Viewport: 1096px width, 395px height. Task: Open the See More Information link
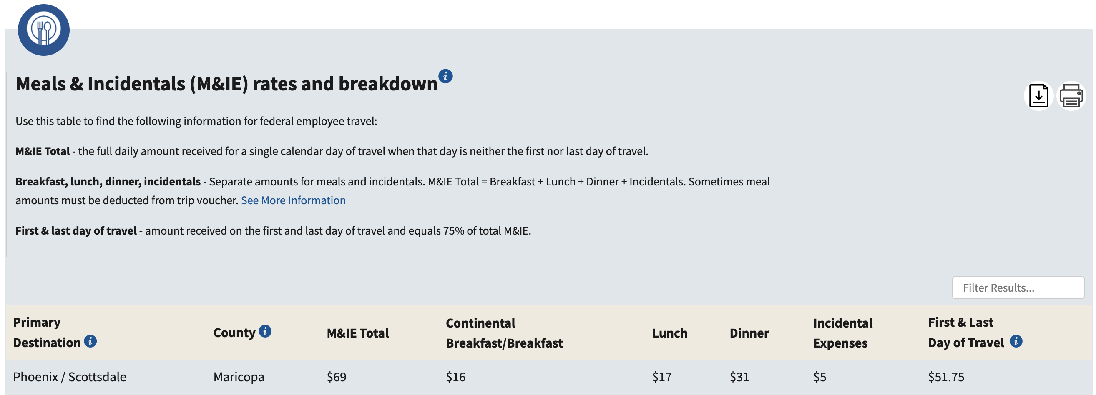(293, 200)
